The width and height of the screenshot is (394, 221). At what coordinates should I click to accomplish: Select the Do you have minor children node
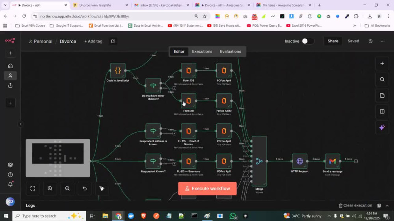[x=153, y=86]
